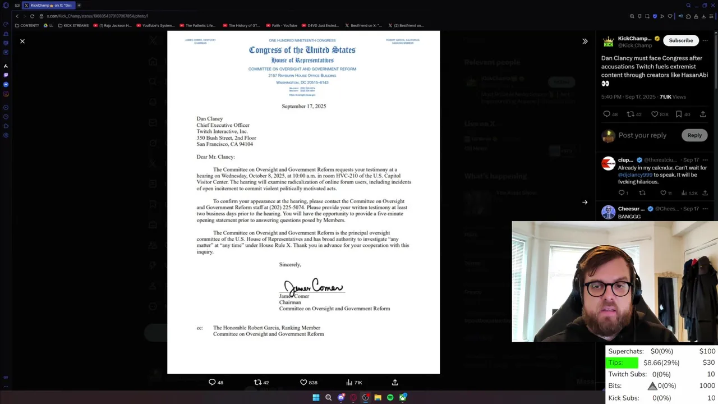Open Instagram in the browser sidebar
This screenshot has height=404, width=718.
point(6,94)
